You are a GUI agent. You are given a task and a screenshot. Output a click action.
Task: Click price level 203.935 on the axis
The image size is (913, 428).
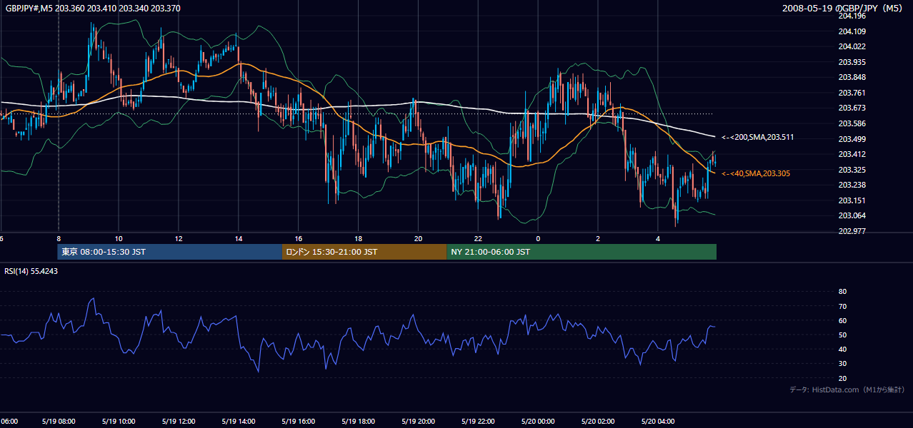(852, 62)
